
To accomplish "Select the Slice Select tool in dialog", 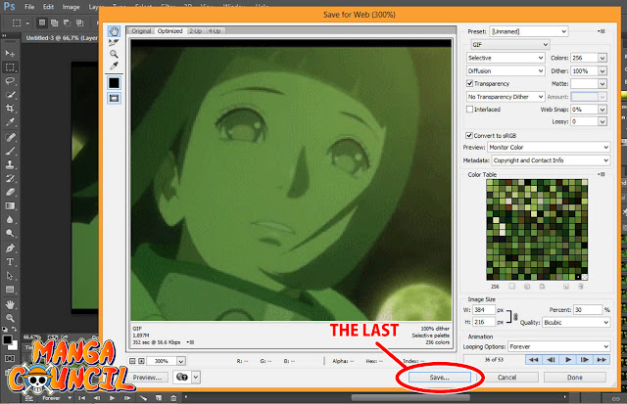I will (x=114, y=42).
